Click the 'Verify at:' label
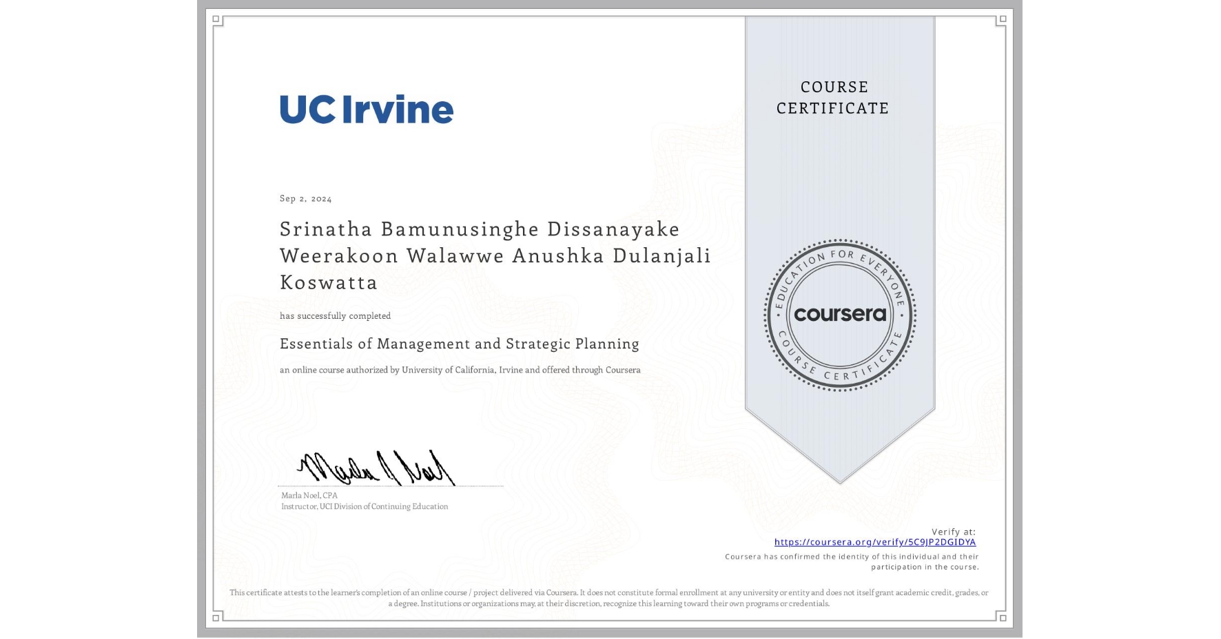Screen dimensions: 1221x639 point(954,532)
